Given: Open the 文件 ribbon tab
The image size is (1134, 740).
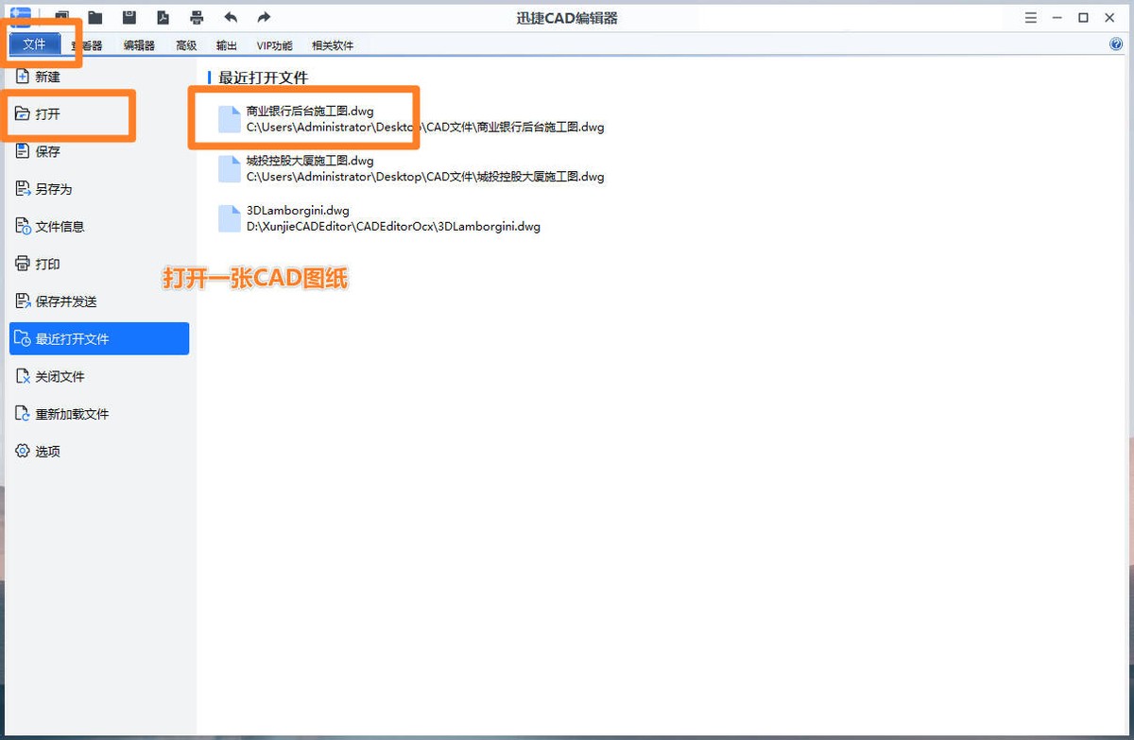Looking at the screenshot, I should (35, 44).
